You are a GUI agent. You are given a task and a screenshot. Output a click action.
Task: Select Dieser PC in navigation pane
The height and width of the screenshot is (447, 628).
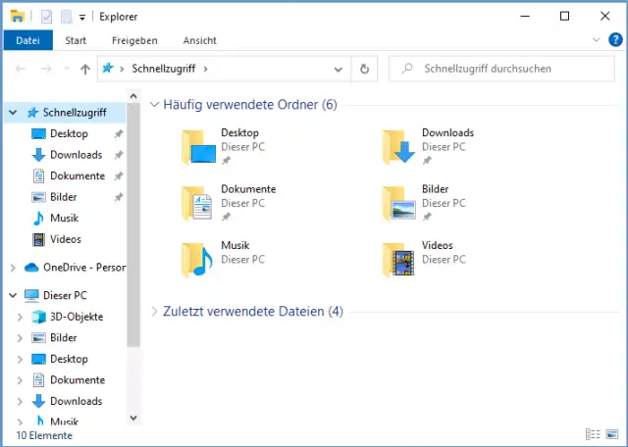click(x=65, y=295)
